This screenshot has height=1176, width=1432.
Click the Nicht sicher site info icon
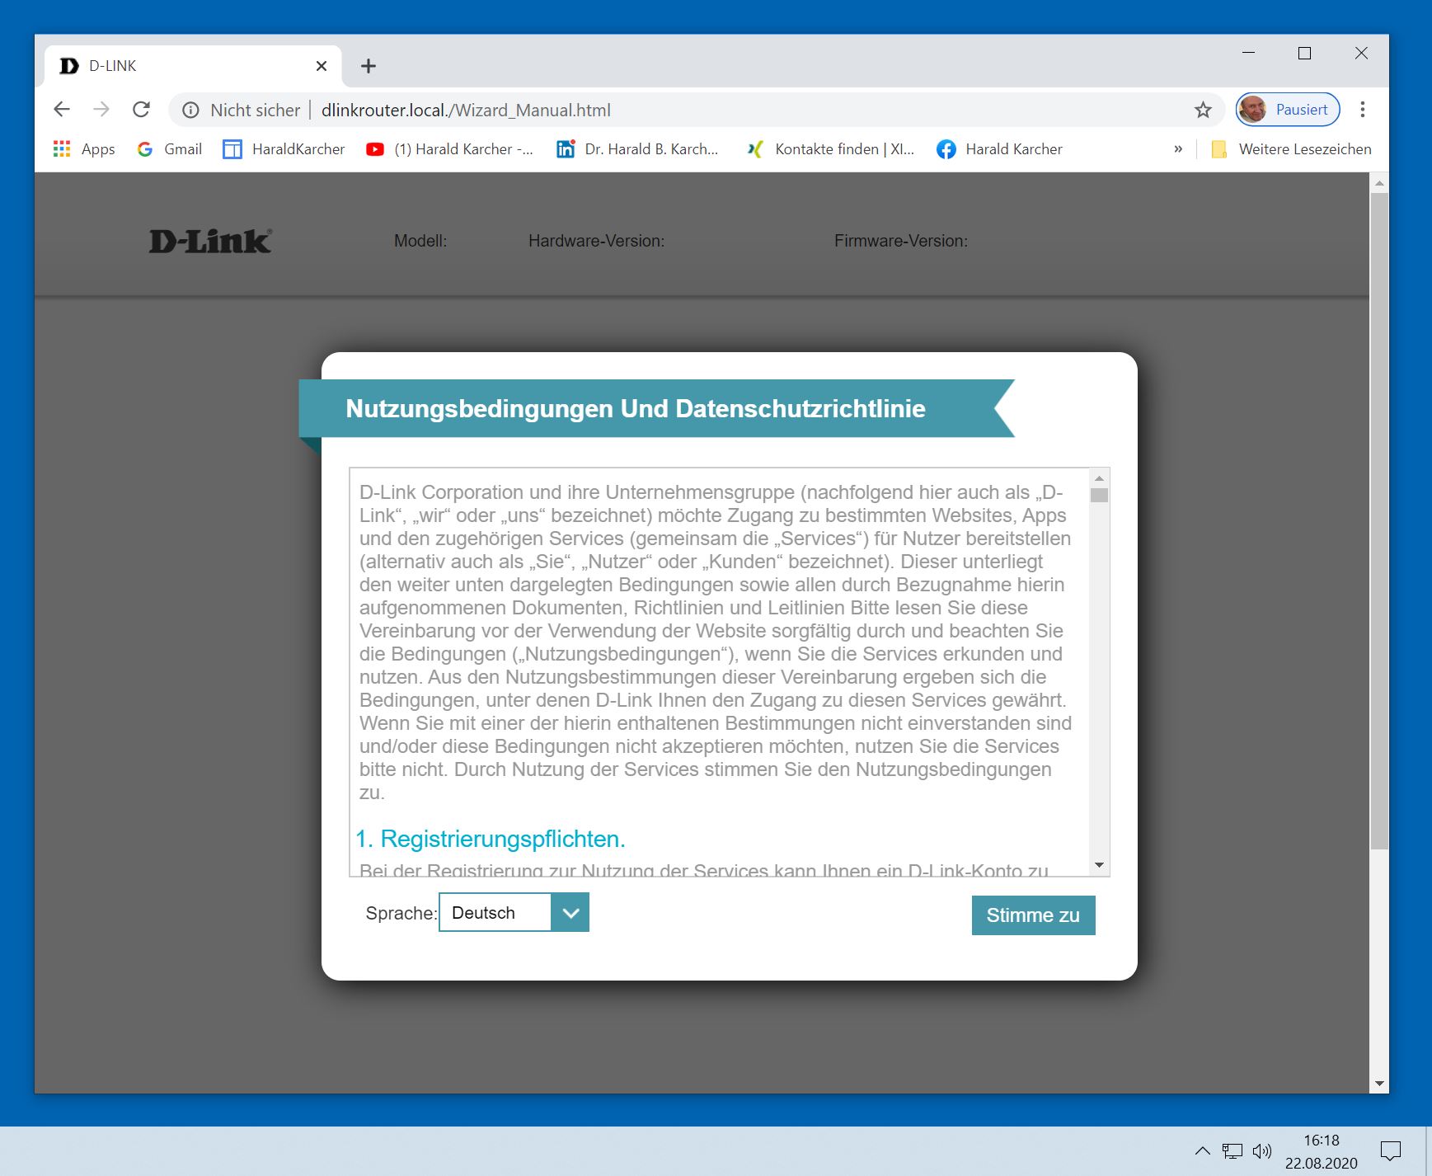190,111
